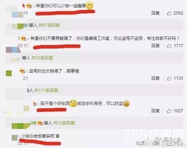Click thumbs-up icon beside 1717

click(169, 46)
